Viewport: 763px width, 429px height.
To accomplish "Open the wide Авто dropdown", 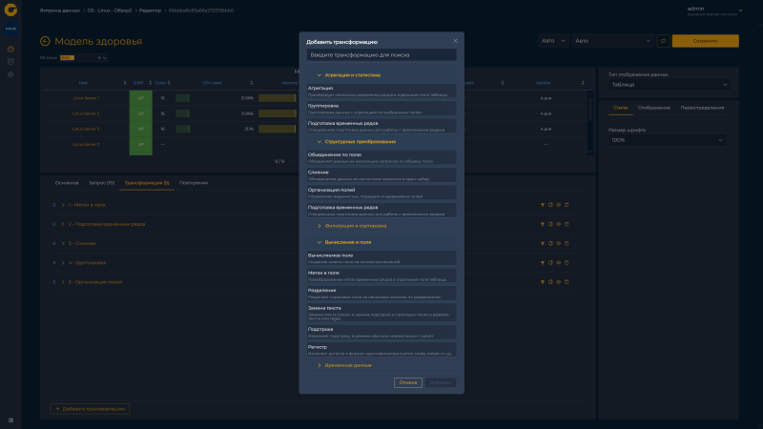I will pos(612,41).
